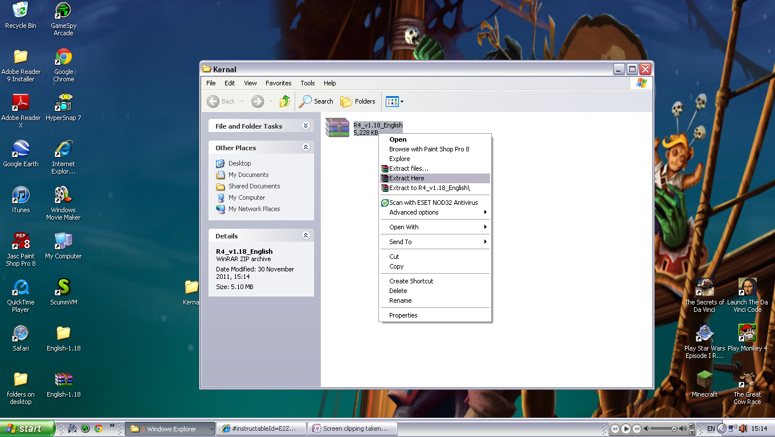This screenshot has height=437, width=775.
Task: Choose Open in the context menu
Action: (x=435, y=139)
